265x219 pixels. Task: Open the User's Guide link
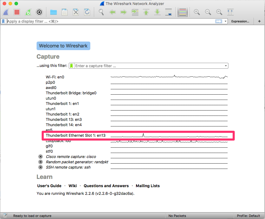pos(49,186)
